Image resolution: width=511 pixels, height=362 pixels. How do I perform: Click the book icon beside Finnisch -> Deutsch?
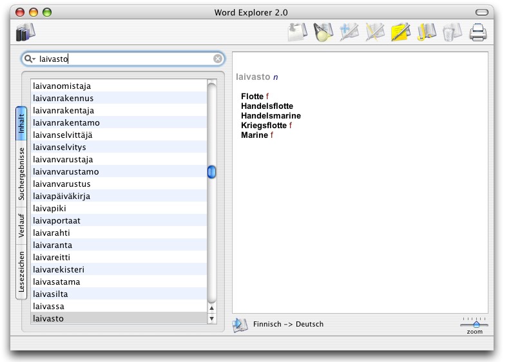click(240, 324)
